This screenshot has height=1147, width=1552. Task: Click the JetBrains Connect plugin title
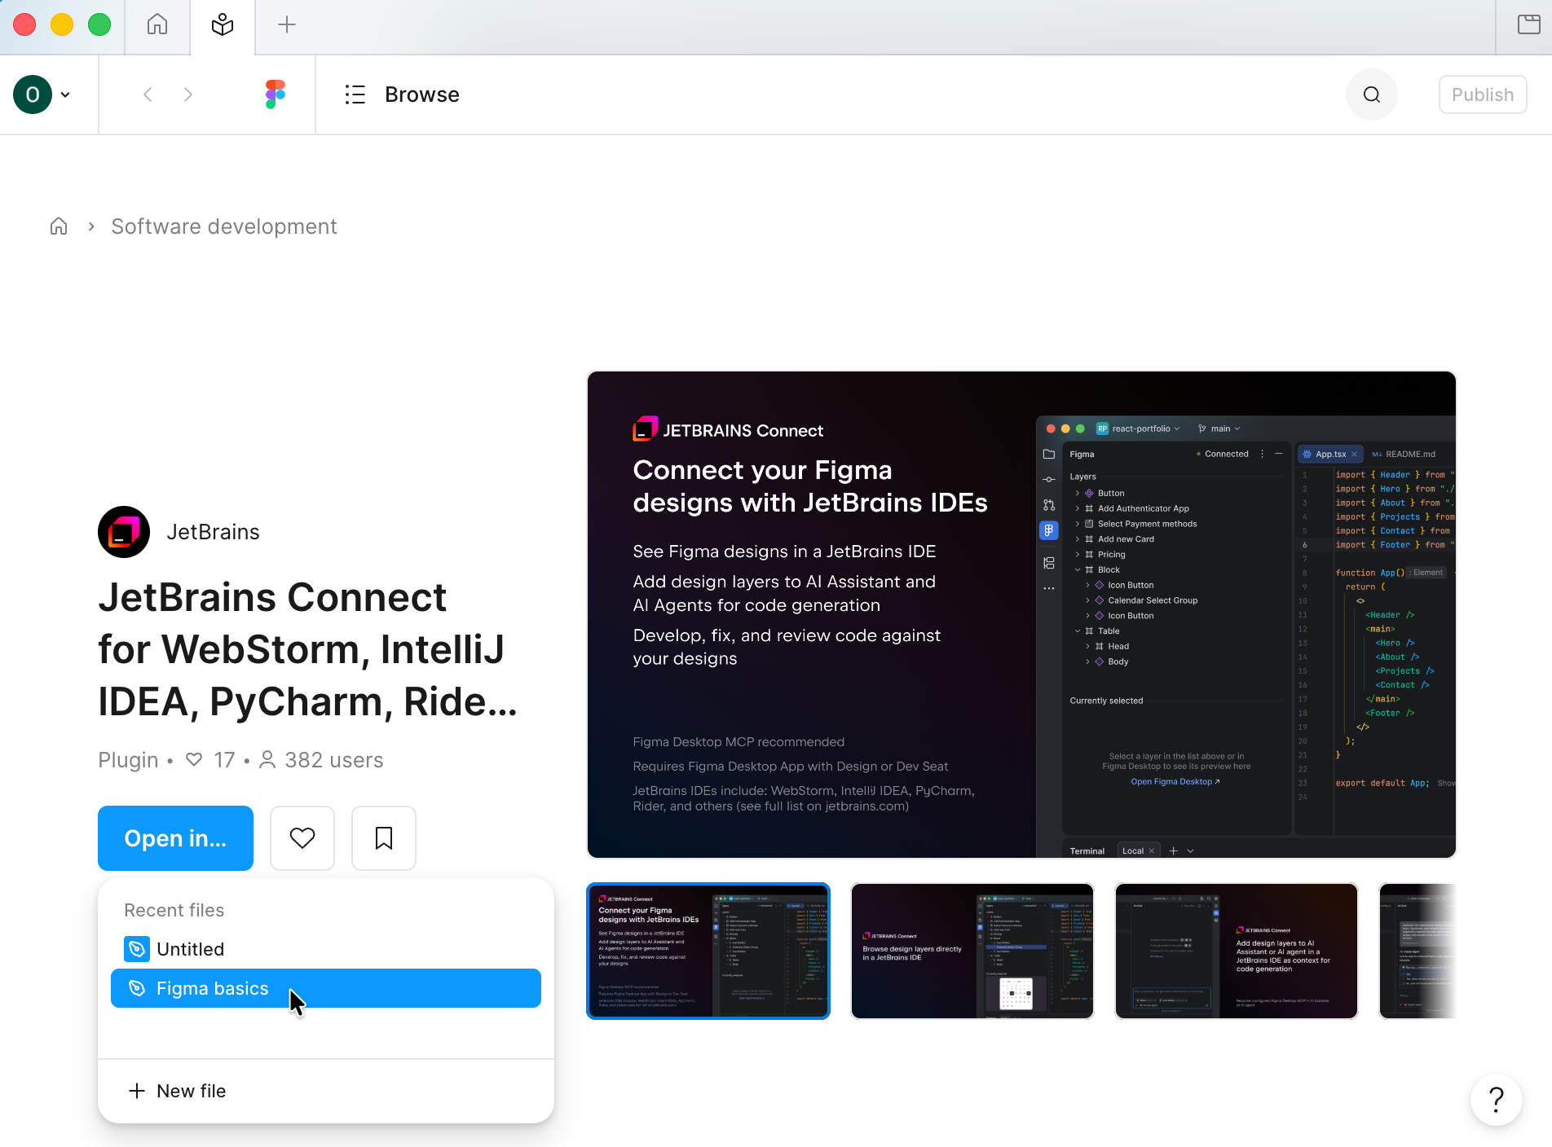click(x=308, y=649)
